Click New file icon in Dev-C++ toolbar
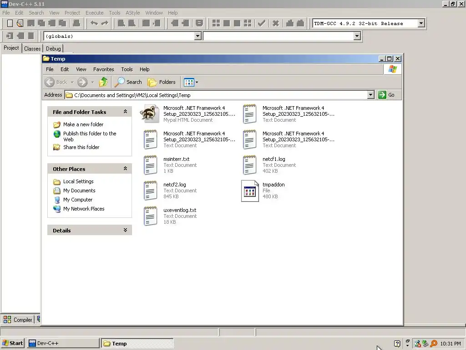Viewport: 466px width, 350px height. [x=10, y=23]
